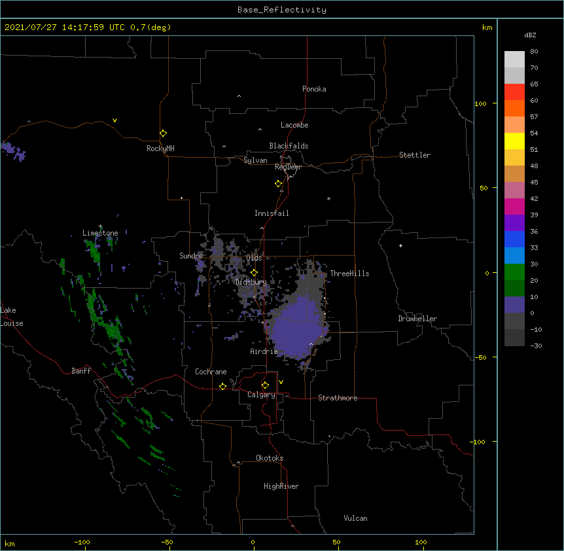Click the Vulcan label

(x=355, y=518)
